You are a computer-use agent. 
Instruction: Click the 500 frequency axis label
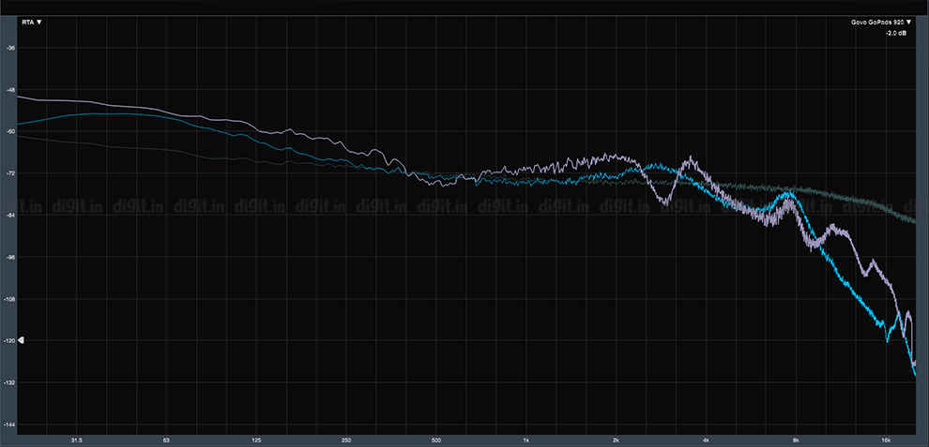436,440
